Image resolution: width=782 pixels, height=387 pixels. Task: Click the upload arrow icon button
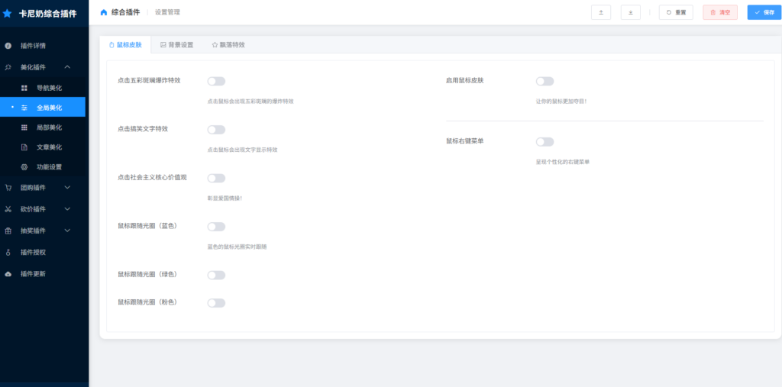click(600, 12)
